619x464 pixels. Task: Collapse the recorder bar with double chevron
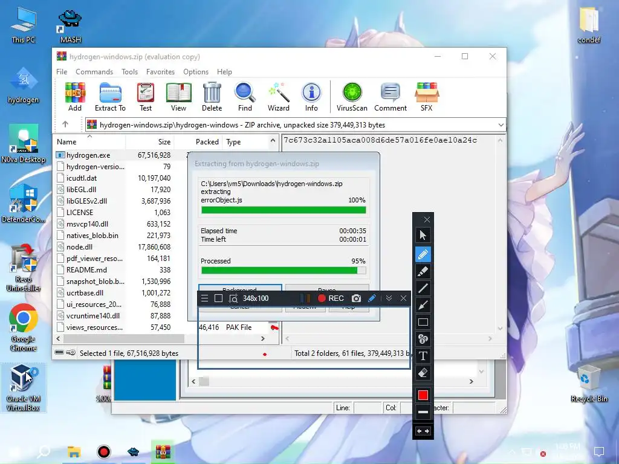389,298
